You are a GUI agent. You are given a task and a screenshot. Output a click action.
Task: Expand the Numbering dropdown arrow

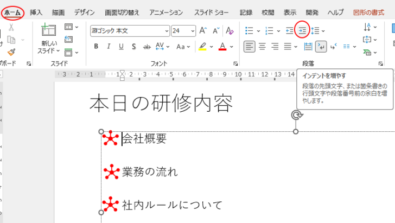tap(278, 31)
